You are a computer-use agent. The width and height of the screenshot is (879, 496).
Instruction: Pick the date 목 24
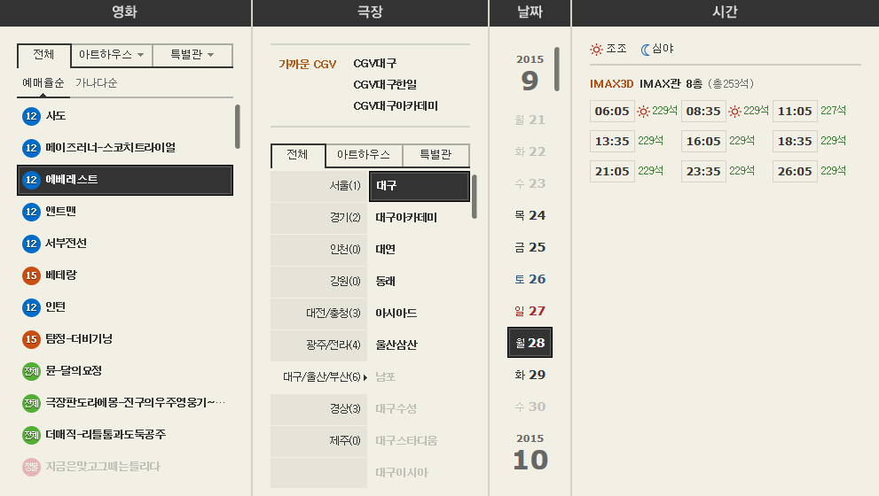[x=530, y=215]
